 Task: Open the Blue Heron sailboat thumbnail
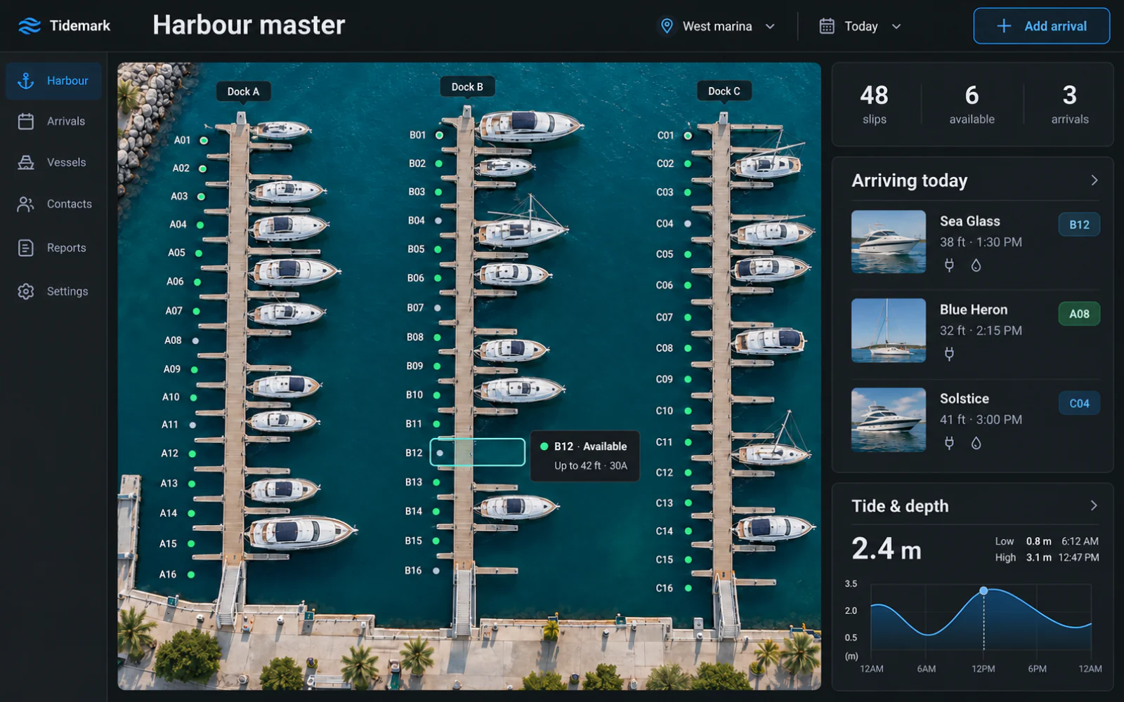pyautogui.click(x=889, y=331)
